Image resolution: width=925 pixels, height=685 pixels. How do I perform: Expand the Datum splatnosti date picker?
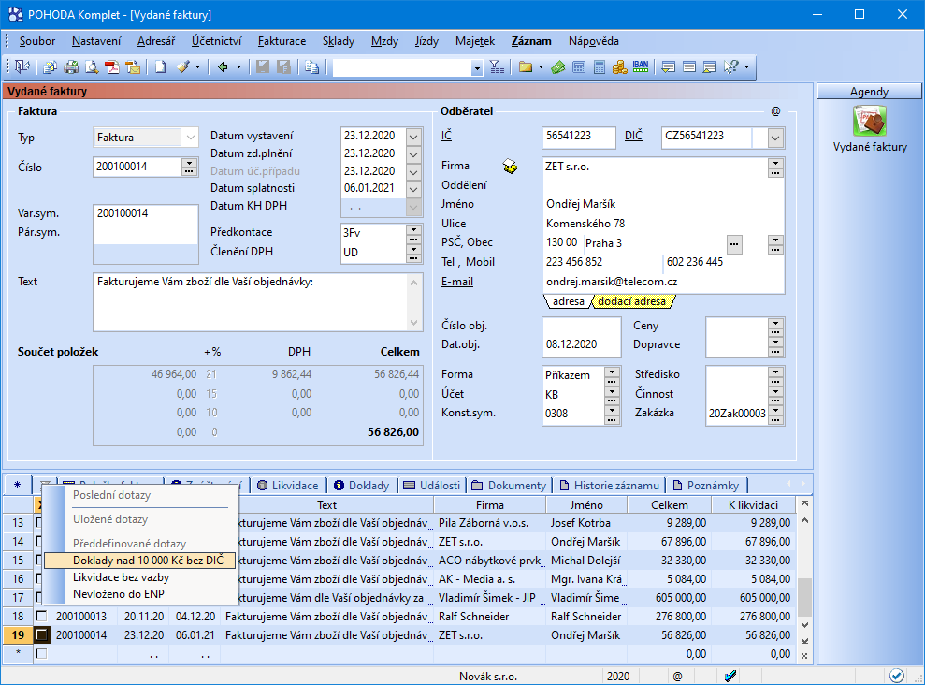point(413,189)
